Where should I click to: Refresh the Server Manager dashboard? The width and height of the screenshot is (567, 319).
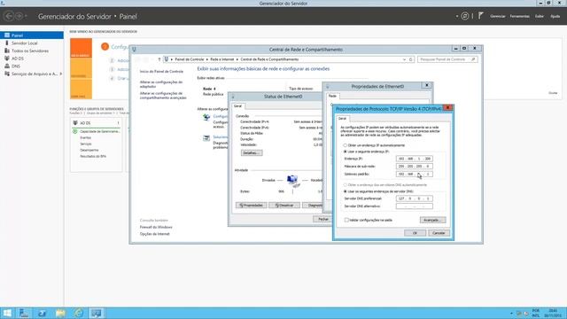click(465, 16)
